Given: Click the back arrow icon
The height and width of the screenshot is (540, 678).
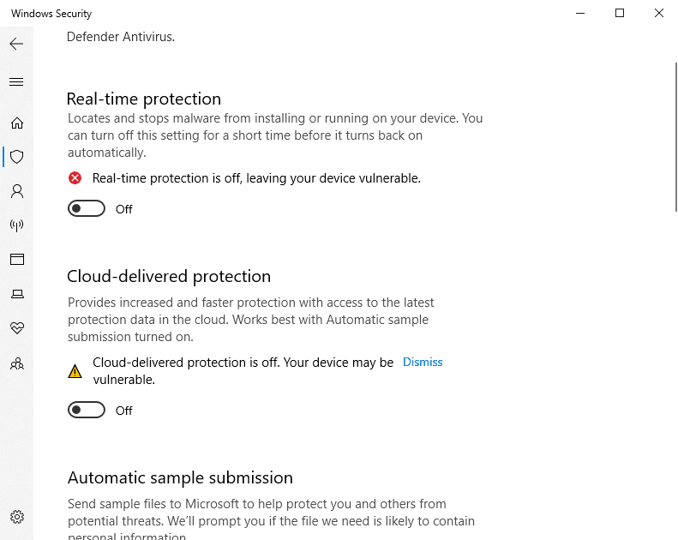Looking at the screenshot, I should click(x=16, y=44).
